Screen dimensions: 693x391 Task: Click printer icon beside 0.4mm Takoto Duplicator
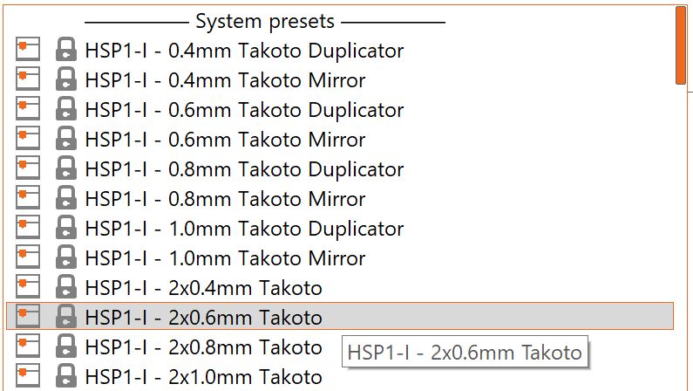pos(28,50)
